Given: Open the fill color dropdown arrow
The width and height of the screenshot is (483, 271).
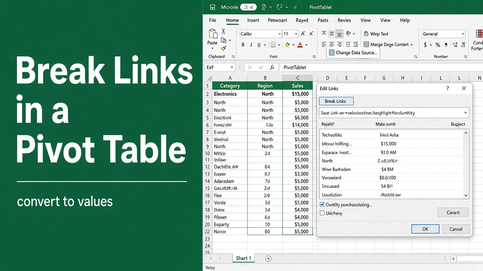Looking at the screenshot, I should (x=294, y=45).
